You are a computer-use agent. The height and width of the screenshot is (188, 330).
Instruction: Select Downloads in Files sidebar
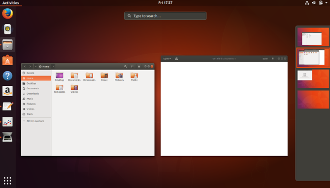(x=36, y=94)
